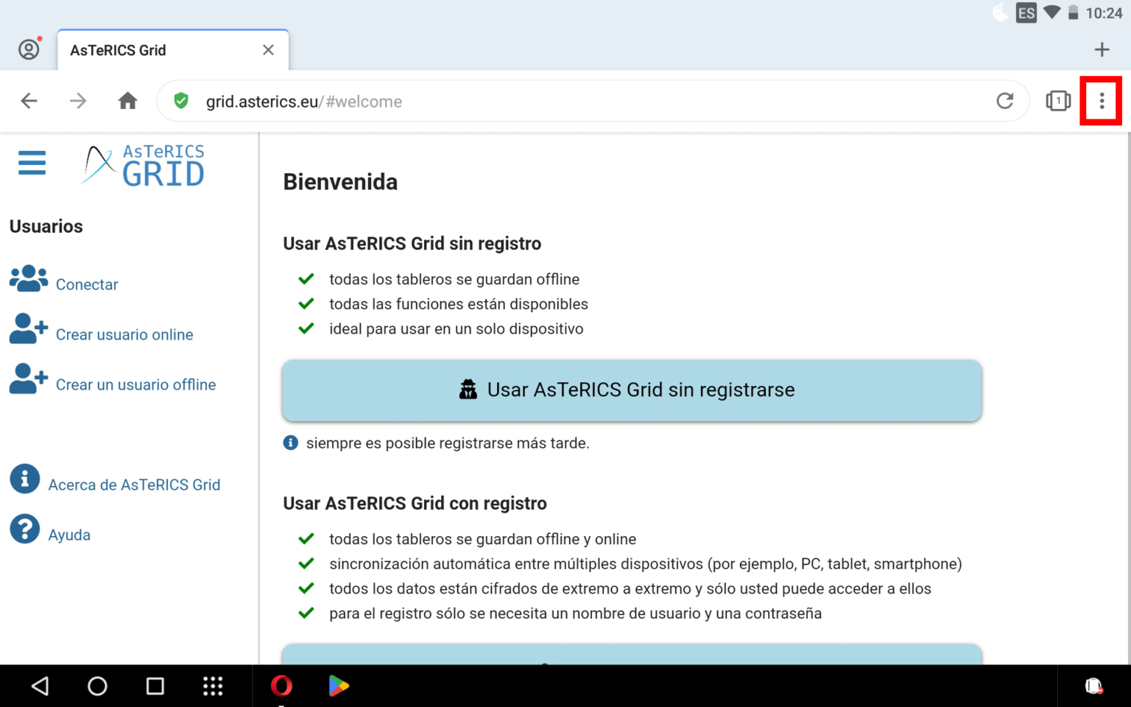The width and height of the screenshot is (1131, 707).
Task: Open the browser tab switcher
Action: point(1058,101)
